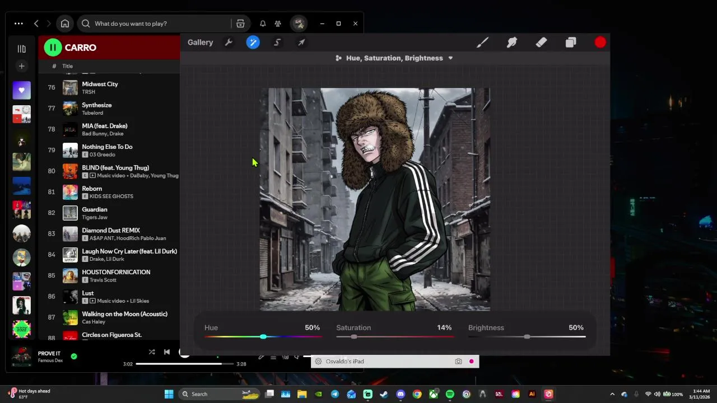Open PROVE IT now-playing cover art
Image resolution: width=717 pixels, height=403 pixels.
(22, 357)
